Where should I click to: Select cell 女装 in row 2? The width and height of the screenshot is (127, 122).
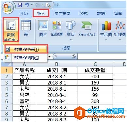coord(24,77)
